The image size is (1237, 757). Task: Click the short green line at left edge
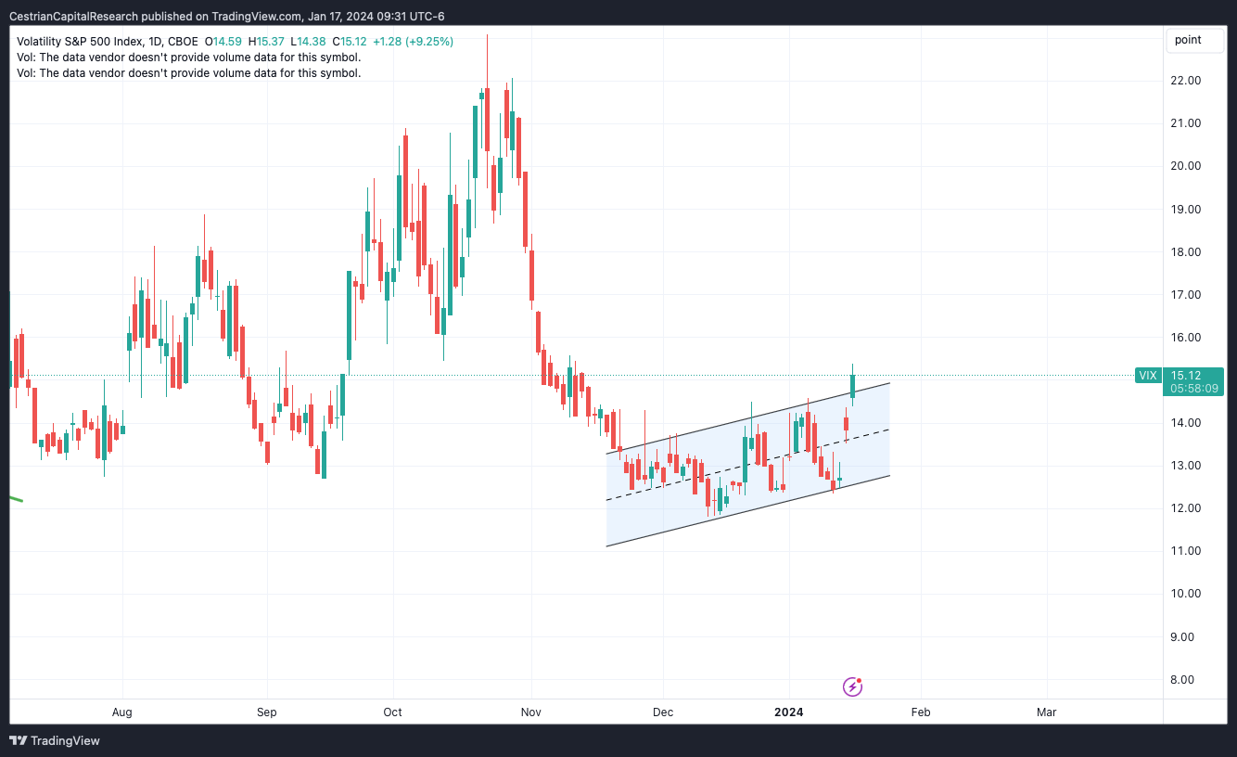pyautogui.click(x=16, y=500)
